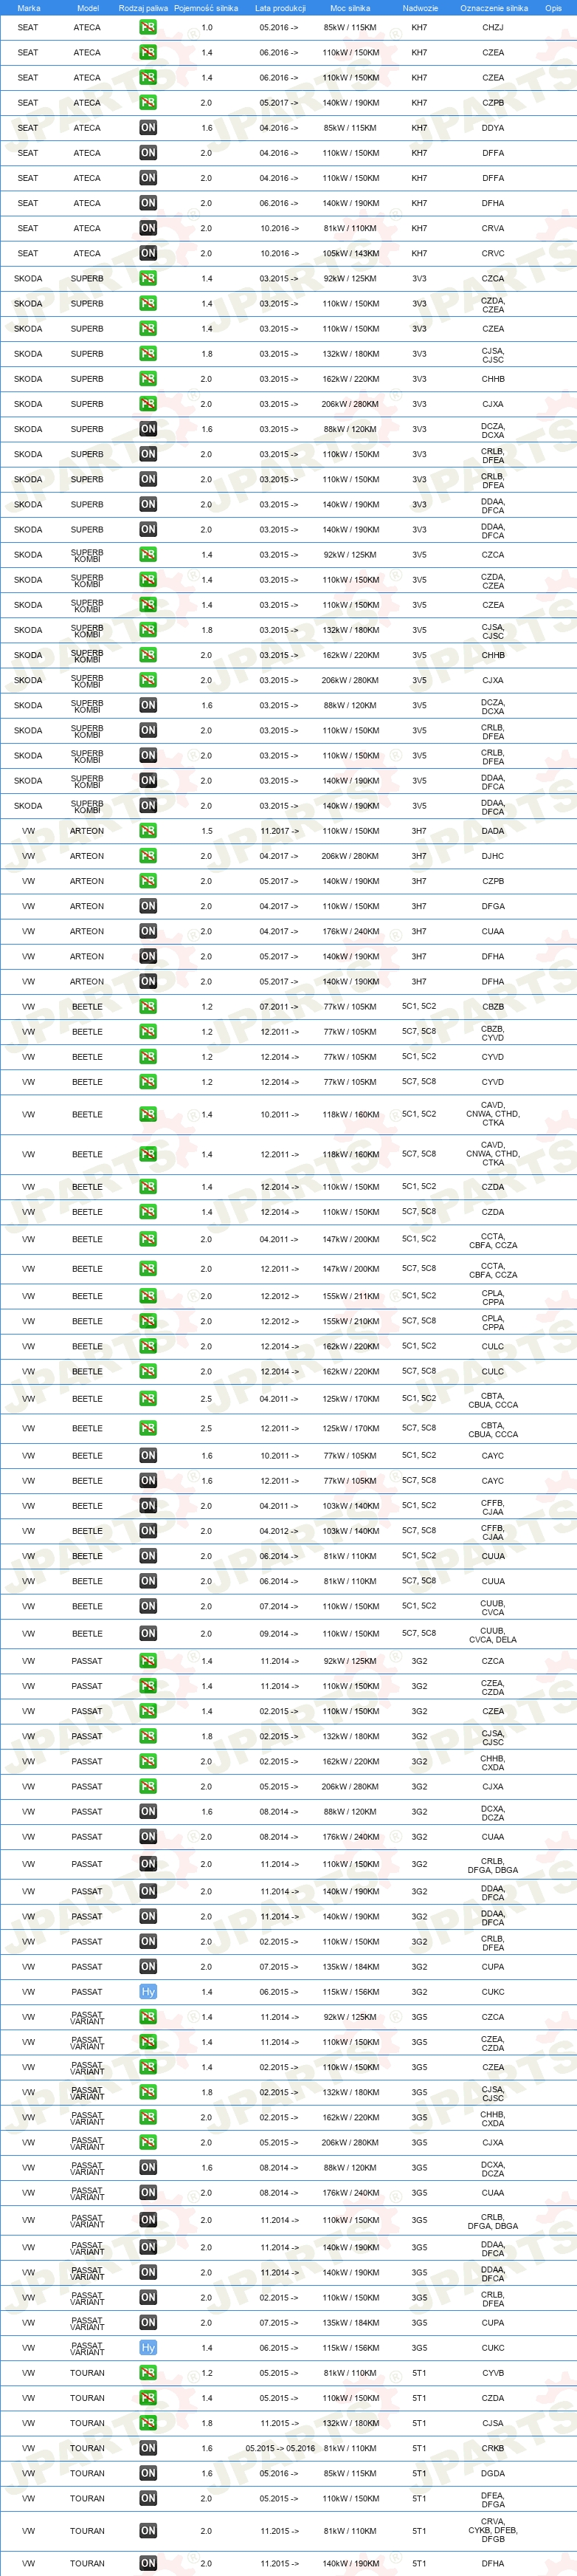Select the 81kW / 110KM cell in Touran CRKB row
Image resolution: width=577 pixels, height=2576 pixels.
(350, 2448)
